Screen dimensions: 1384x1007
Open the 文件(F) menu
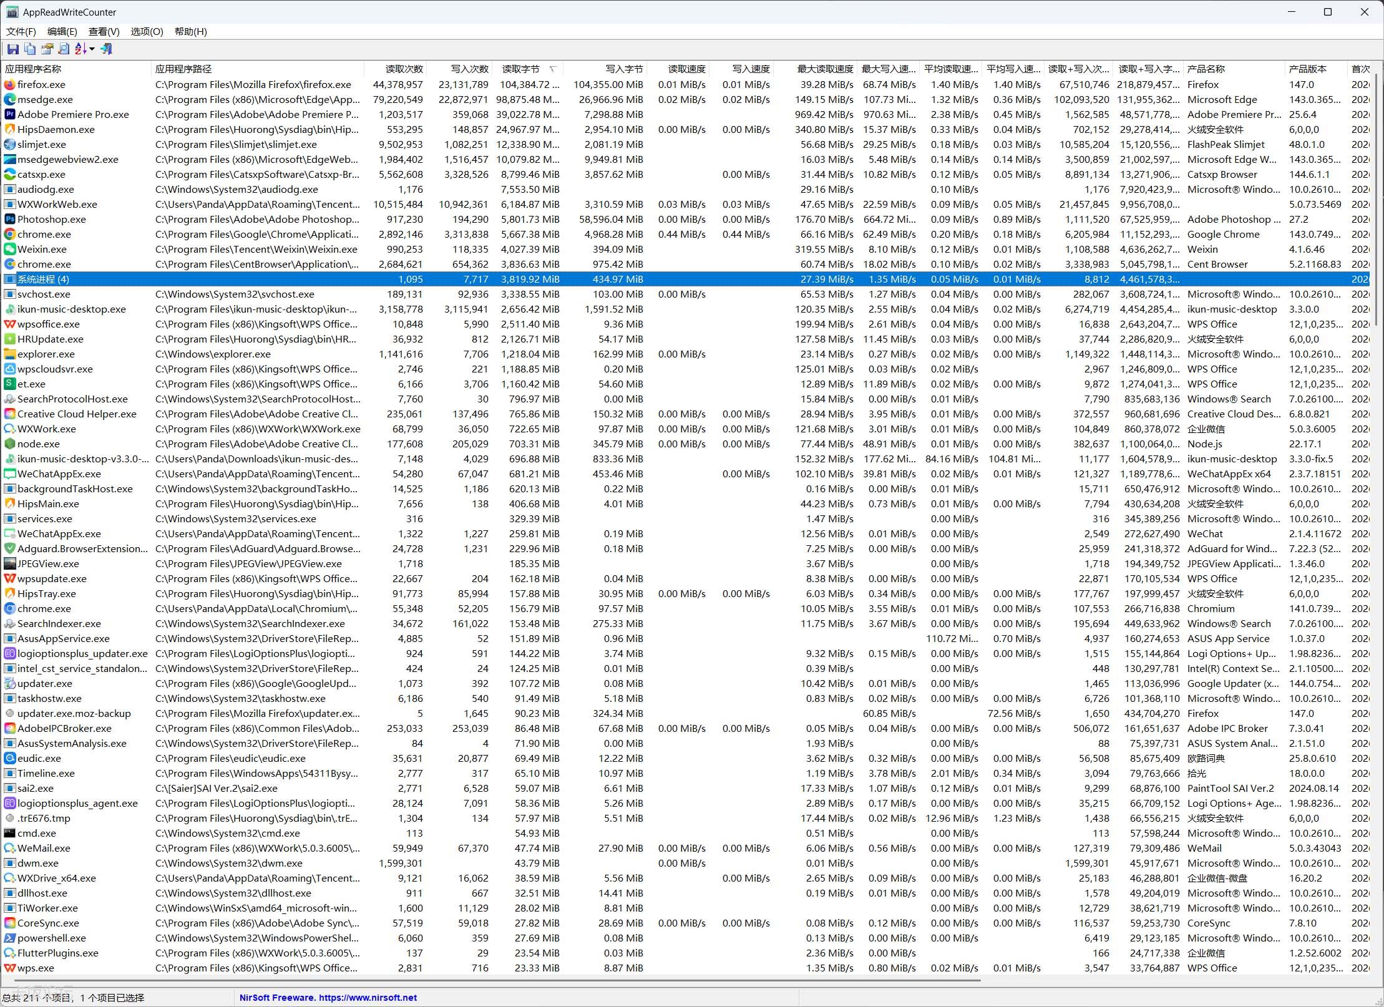pyautogui.click(x=21, y=32)
